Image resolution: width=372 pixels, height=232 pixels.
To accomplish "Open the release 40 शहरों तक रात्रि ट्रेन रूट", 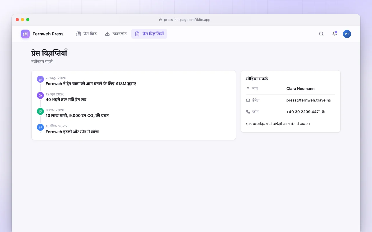I will [66, 100].
